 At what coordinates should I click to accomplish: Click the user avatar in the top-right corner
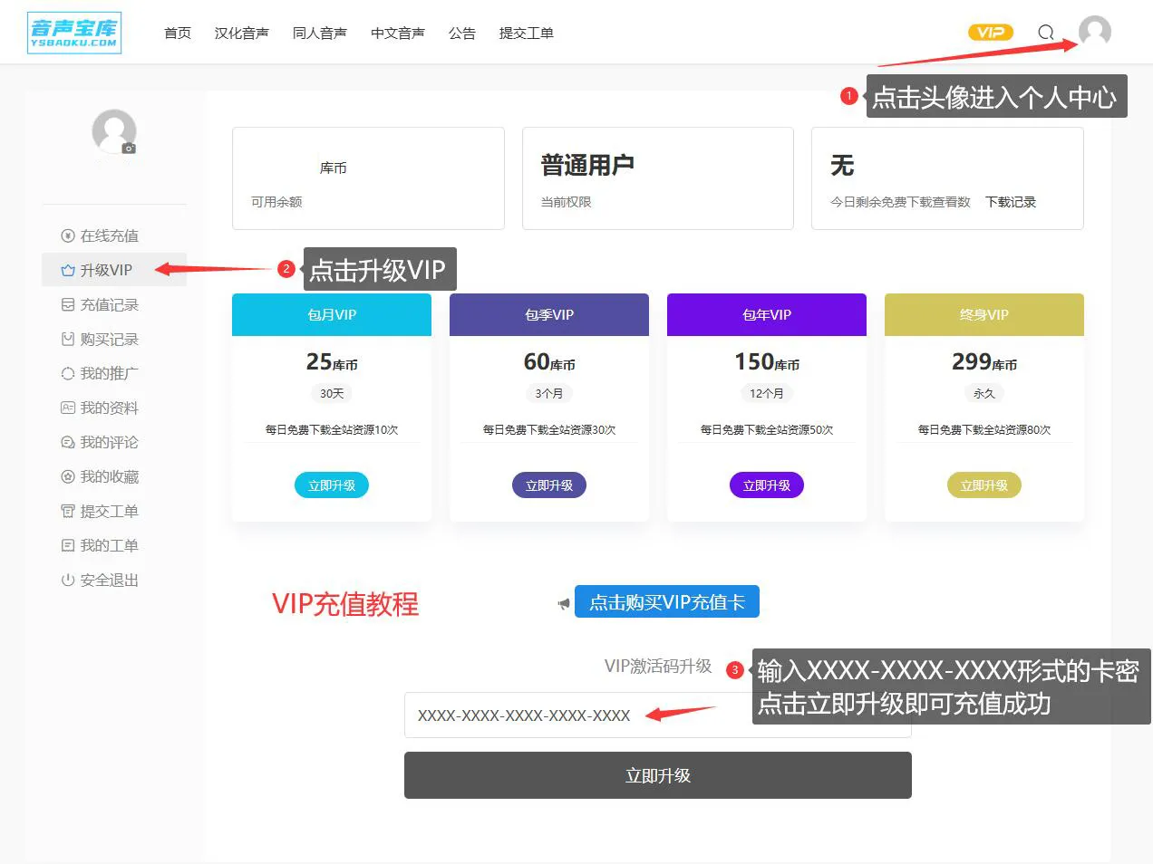coord(1094,32)
